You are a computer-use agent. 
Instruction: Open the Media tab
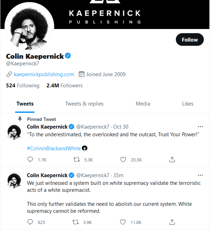tap(143, 104)
